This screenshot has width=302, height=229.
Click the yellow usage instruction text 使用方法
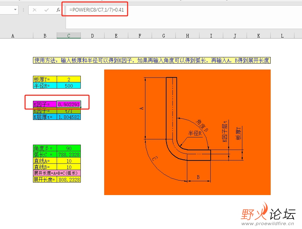pyautogui.click(x=152, y=60)
